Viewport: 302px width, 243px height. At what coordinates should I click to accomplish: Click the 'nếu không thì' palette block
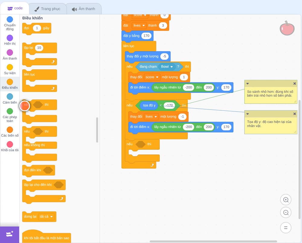(x=40, y=144)
